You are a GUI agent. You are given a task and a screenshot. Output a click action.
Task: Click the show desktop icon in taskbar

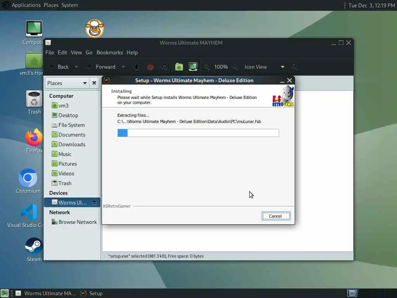[x=5, y=293]
